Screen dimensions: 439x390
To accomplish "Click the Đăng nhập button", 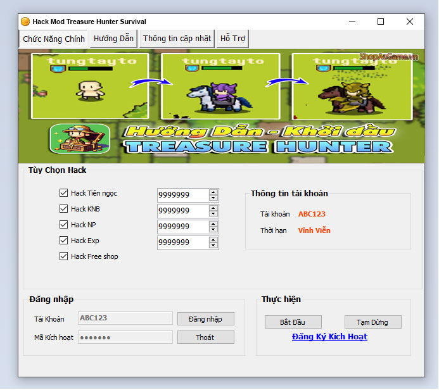I will point(206,319).
